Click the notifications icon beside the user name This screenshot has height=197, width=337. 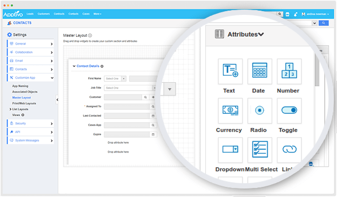[x=296, y=14]
